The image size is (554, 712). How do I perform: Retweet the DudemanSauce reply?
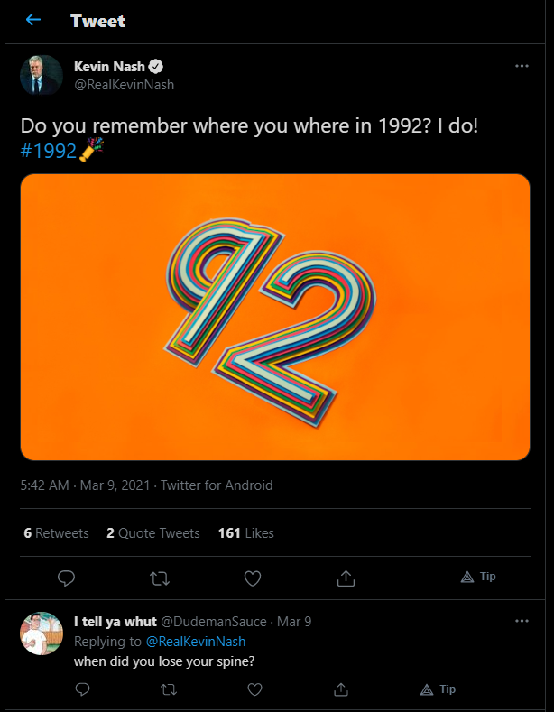(169, 689)
